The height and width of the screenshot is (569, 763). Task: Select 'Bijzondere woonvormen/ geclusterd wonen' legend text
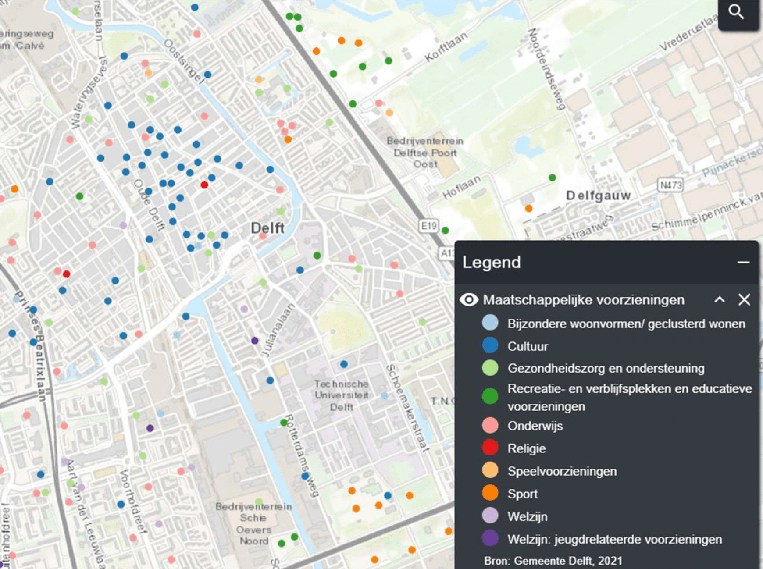[626, 324]
